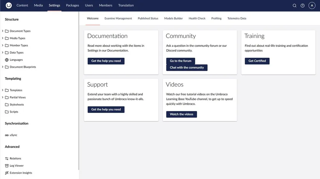Expand the Member Types tree node
The height and width of the screenshot is (179, 320).
[3, 45]
